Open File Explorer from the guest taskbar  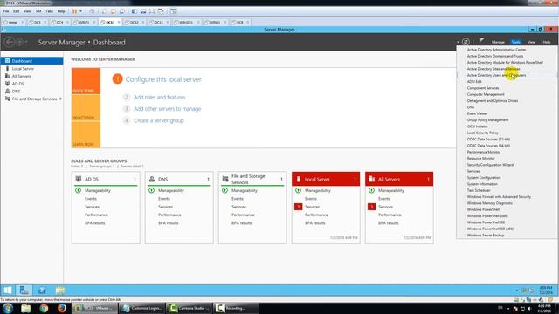pos(60,290)
